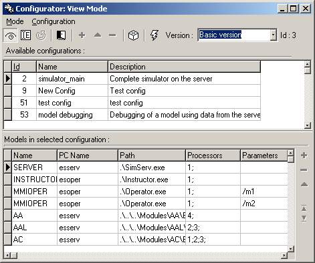The height and width of the screenshot is (263, 315).
Task: Click the Name header in configurations table
Action: 72,67
